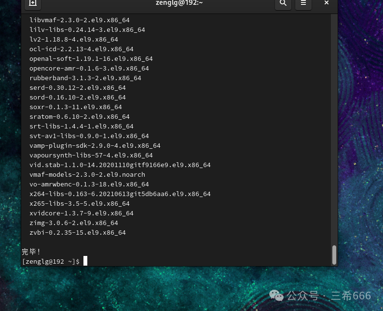Screen dimensions: 383x311
Task: Click the zvbi-0.2.35-15 package line
Action: [77, 233]
